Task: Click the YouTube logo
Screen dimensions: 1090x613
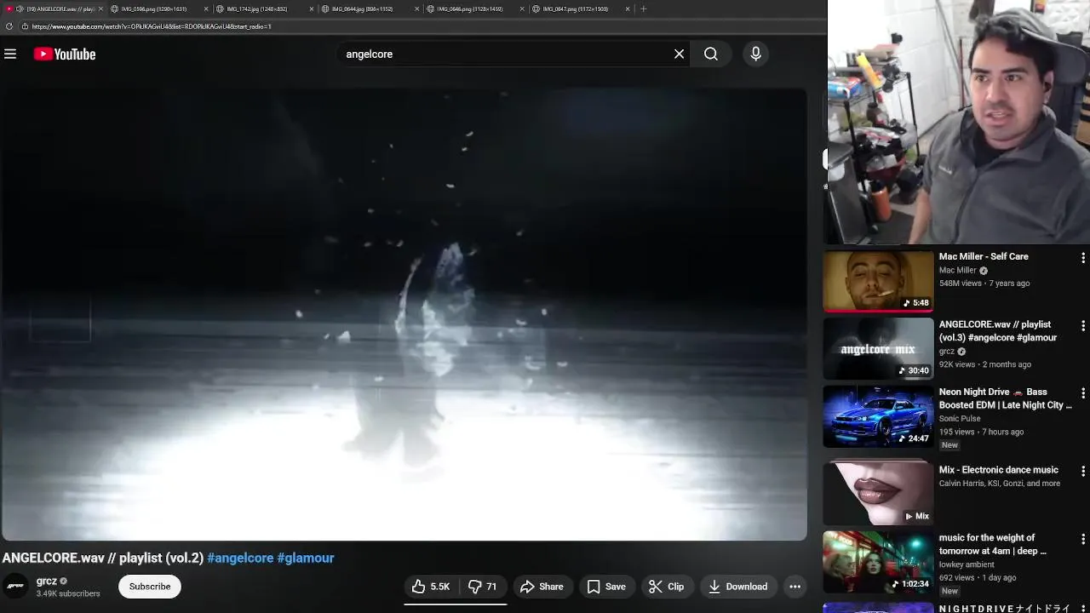Action: tap(65, 54)
